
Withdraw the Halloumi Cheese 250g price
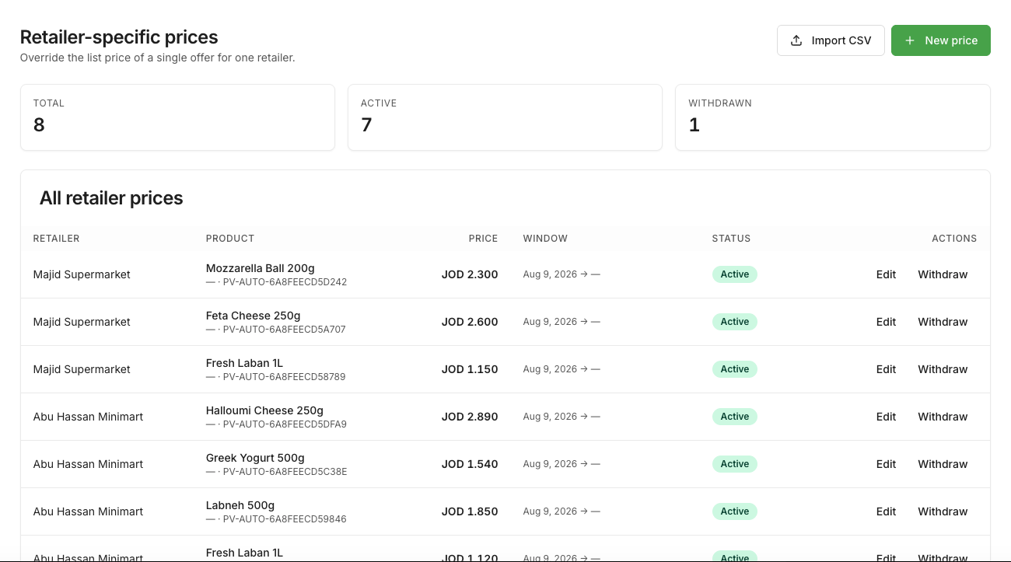pos(943,417)
